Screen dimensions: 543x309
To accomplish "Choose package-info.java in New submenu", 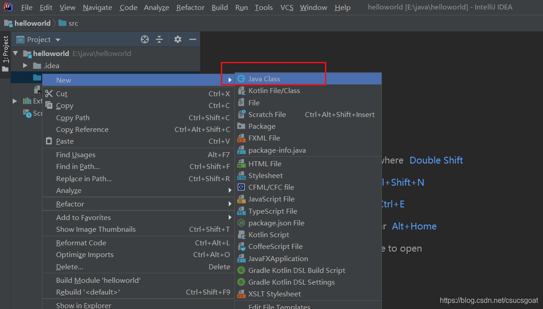I will point(308,150).
